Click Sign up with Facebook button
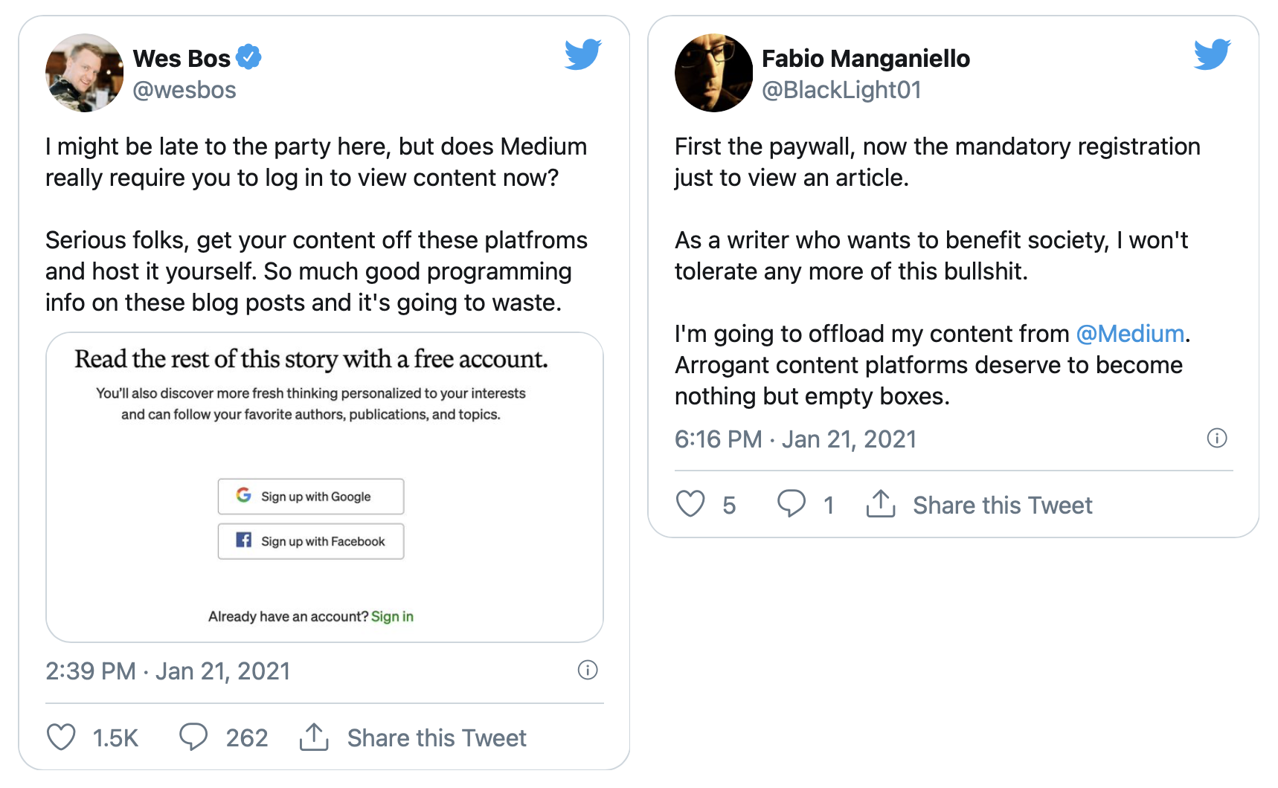1278x788 pixels. pos(311,541)
